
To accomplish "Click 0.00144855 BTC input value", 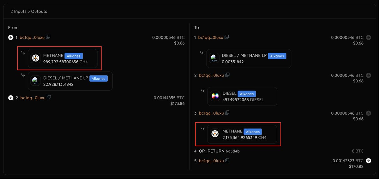I will click(169, 98).
